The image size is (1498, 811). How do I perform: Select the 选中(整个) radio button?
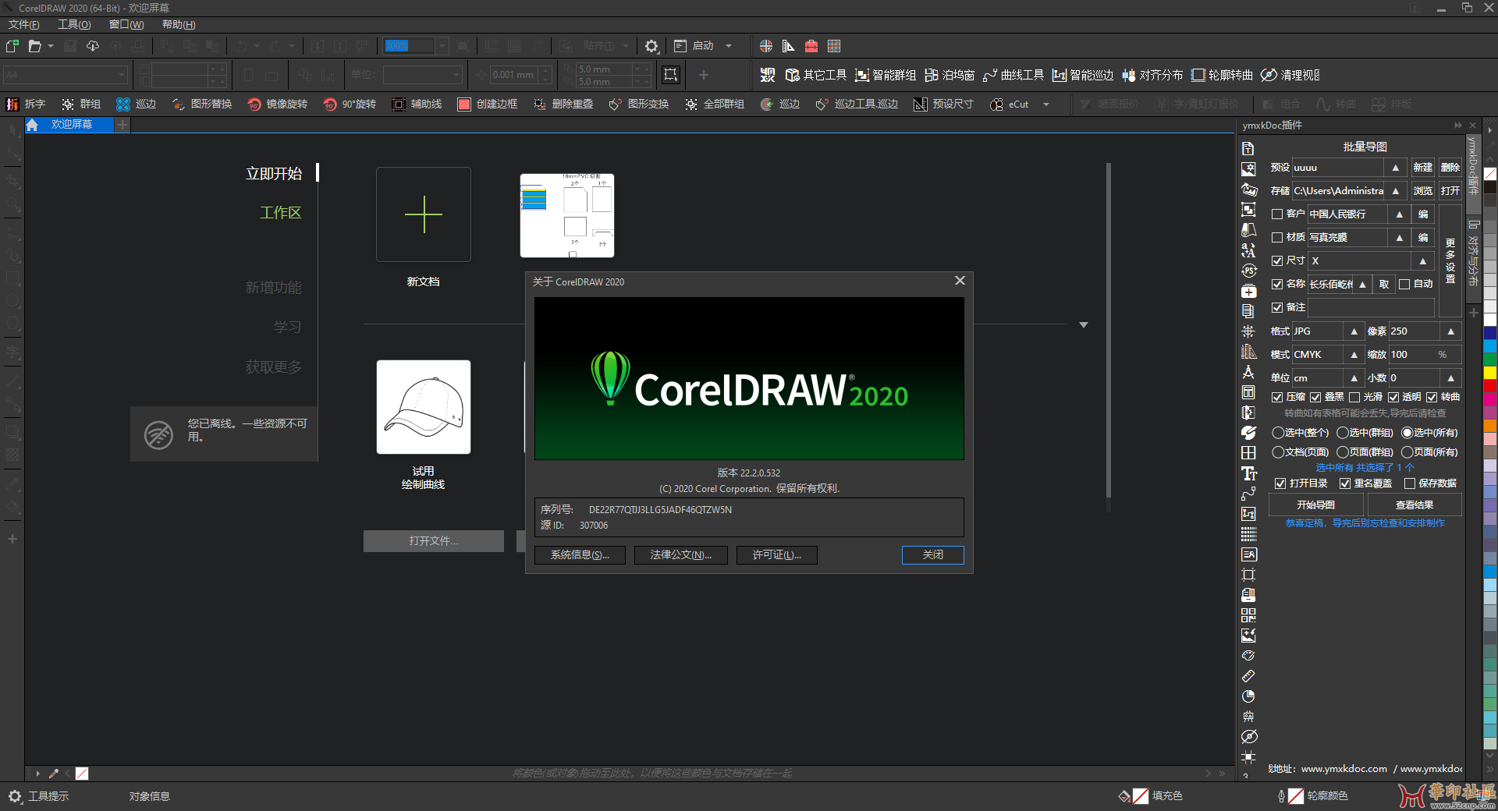click(1278, 432)
